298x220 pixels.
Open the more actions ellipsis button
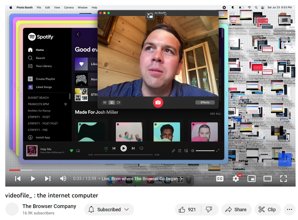pos(290,210)
